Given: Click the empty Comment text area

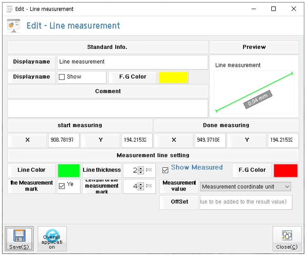Looking at the screenshot, I should (108, 109).
